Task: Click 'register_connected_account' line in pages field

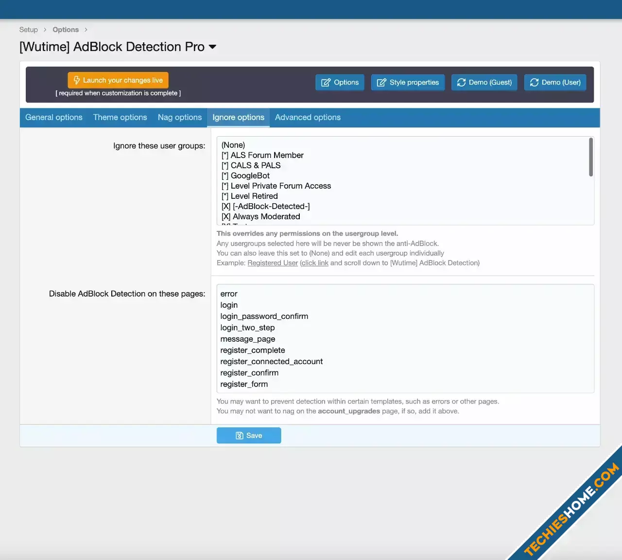Action: (x=272, y=361)
